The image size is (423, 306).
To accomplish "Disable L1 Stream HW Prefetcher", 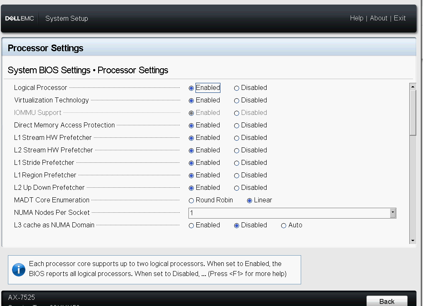I will [237, 138].
